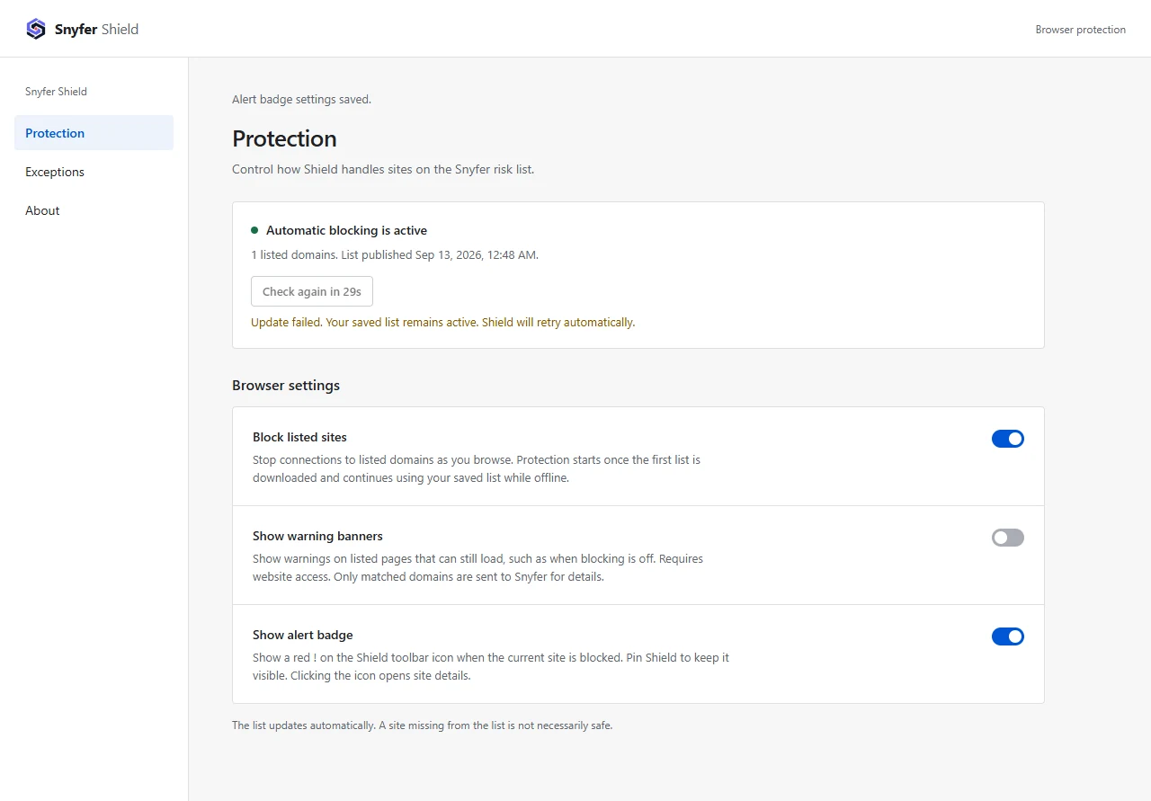Click the listed domains publish date line
This screenshot has height=801, width=1151.
click(395, 254)
